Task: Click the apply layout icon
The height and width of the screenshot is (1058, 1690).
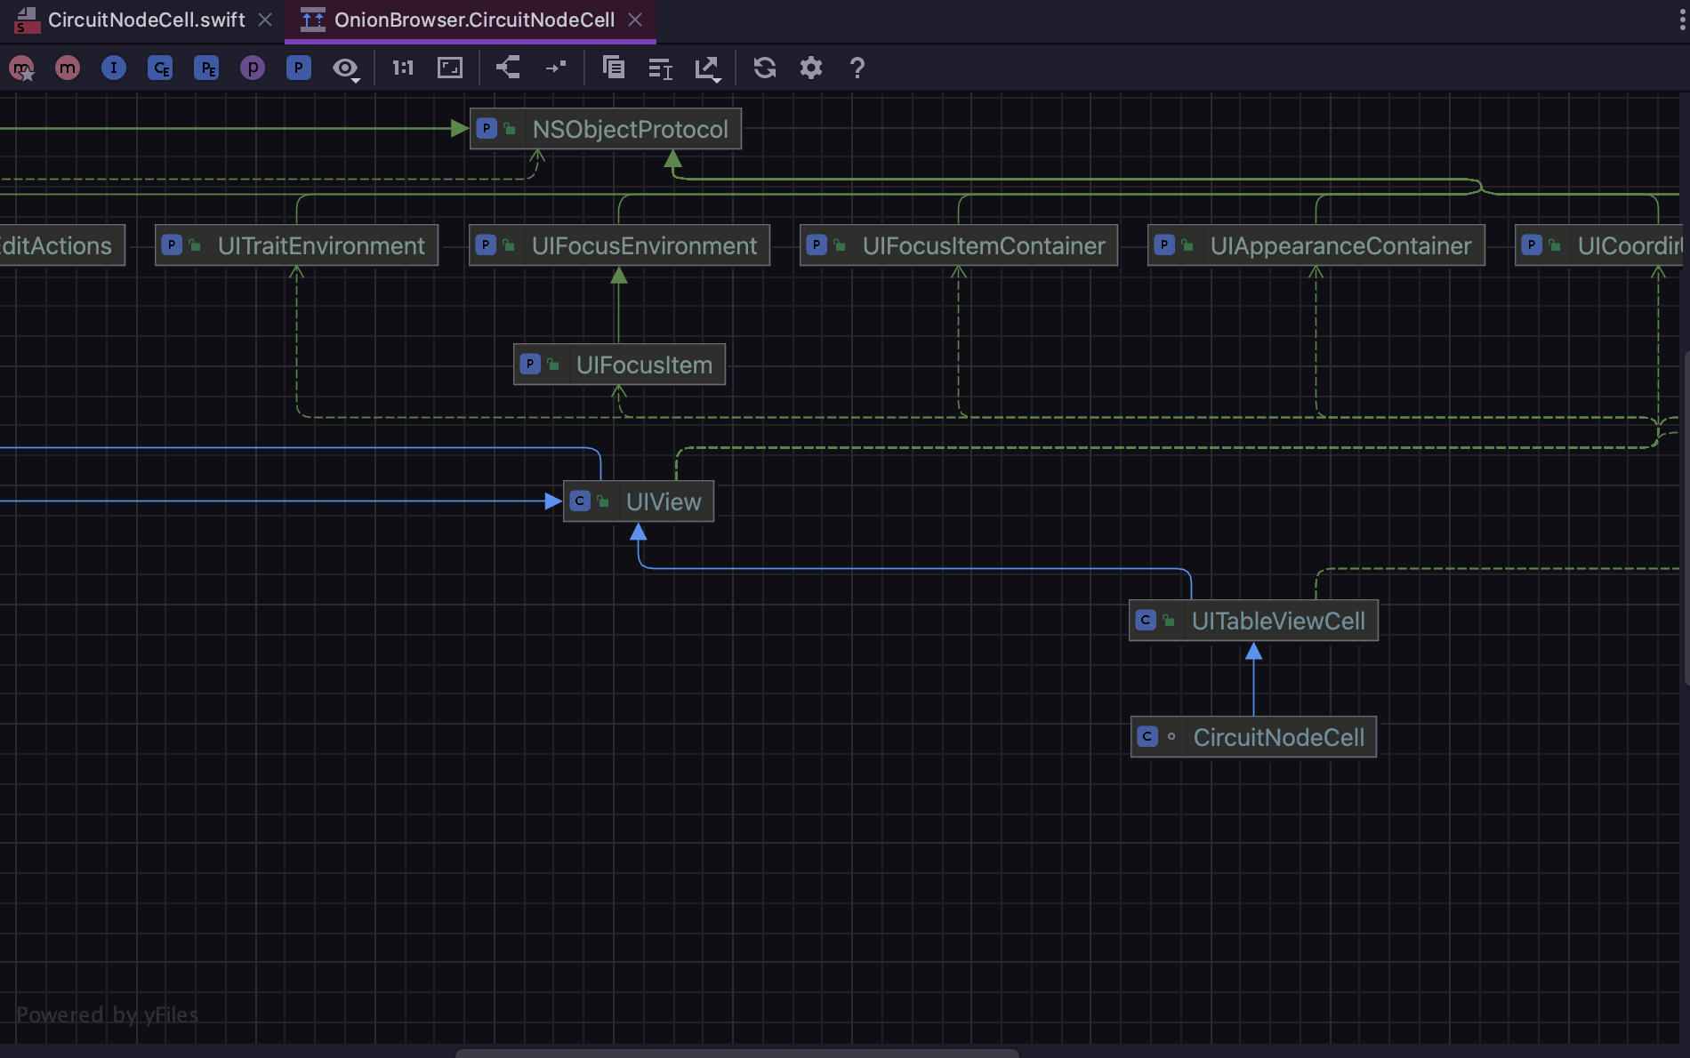Action: 508,68
